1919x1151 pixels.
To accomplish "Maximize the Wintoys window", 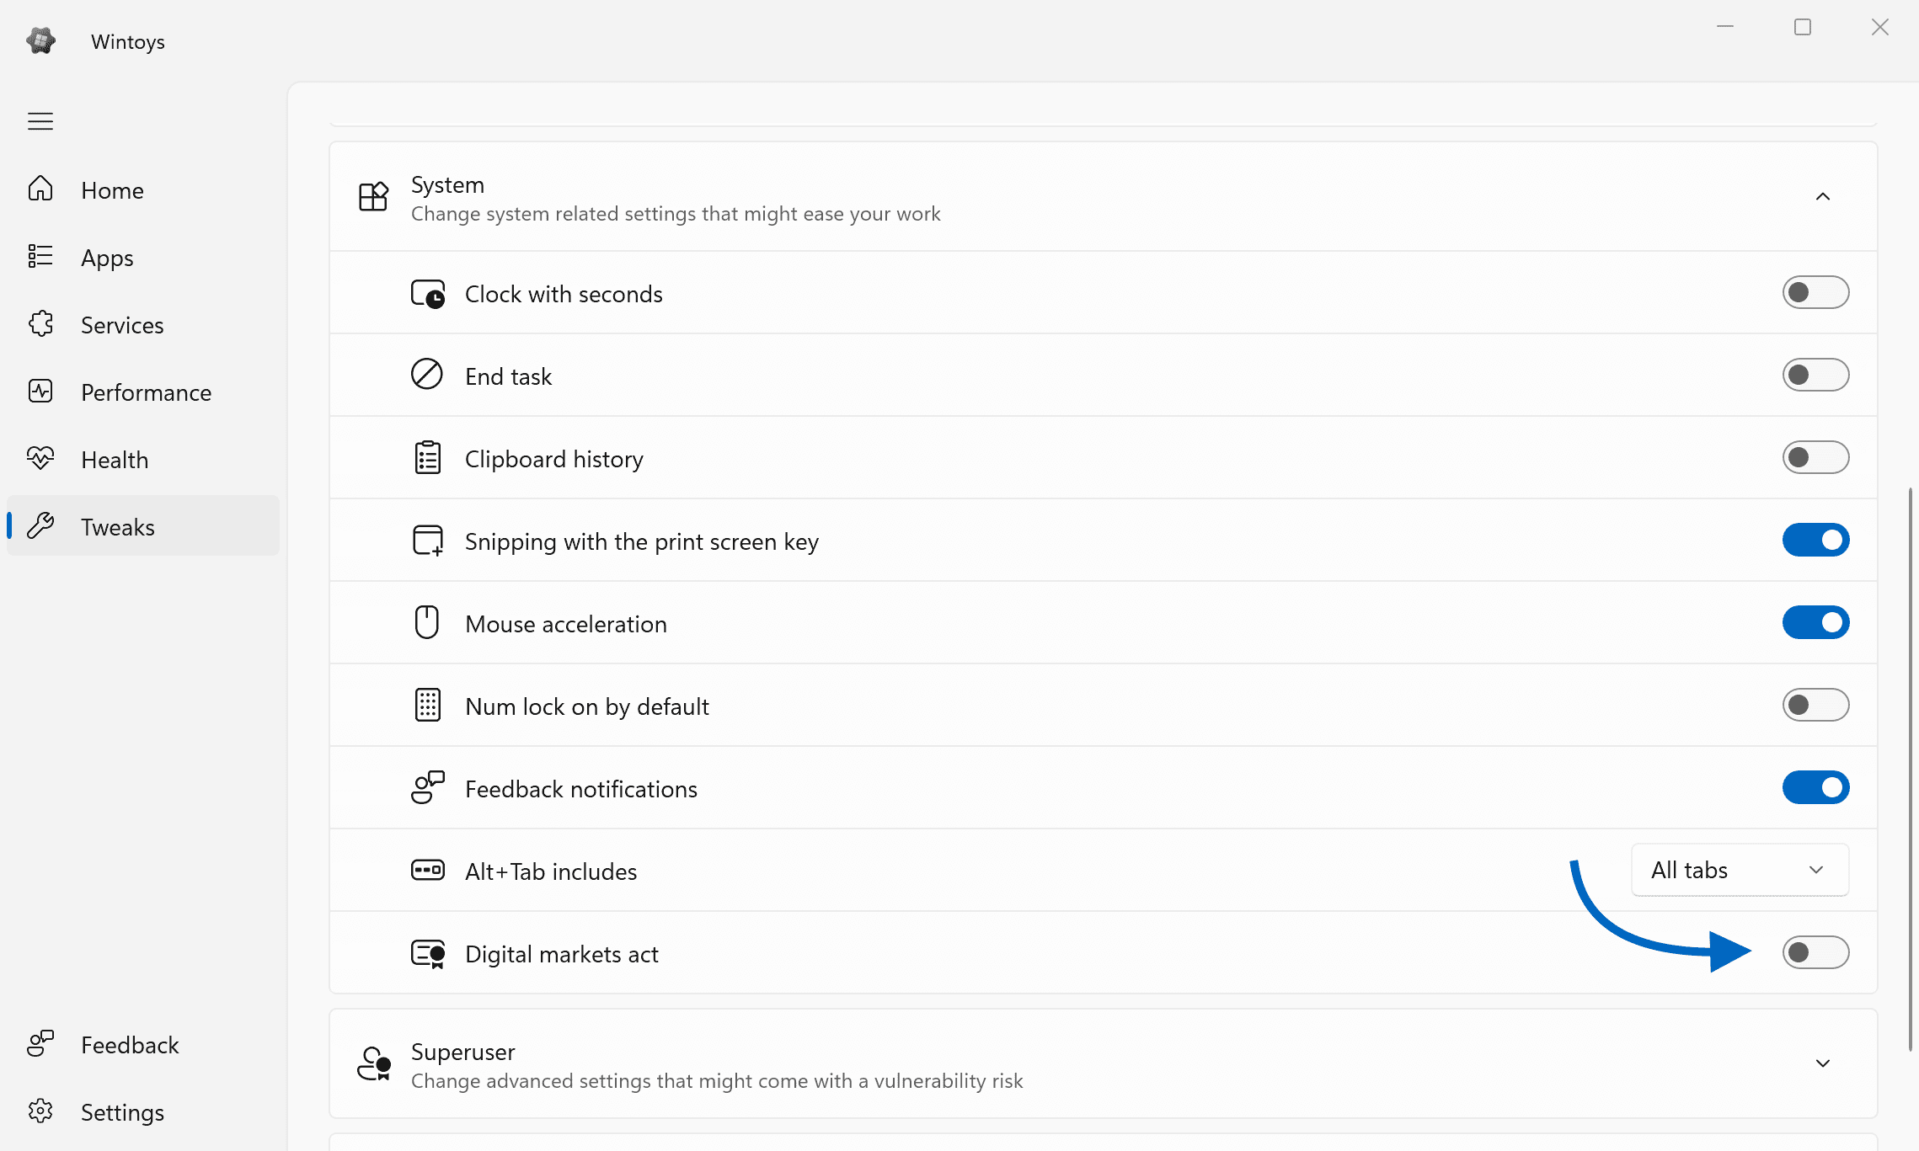I will pos(1803,27).
